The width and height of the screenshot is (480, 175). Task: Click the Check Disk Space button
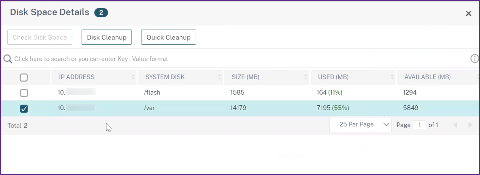tap(40, 37)
